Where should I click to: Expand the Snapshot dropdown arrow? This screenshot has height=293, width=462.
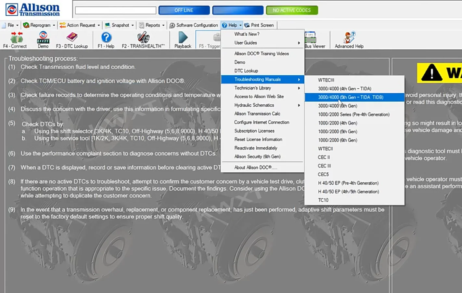[133, 25]
